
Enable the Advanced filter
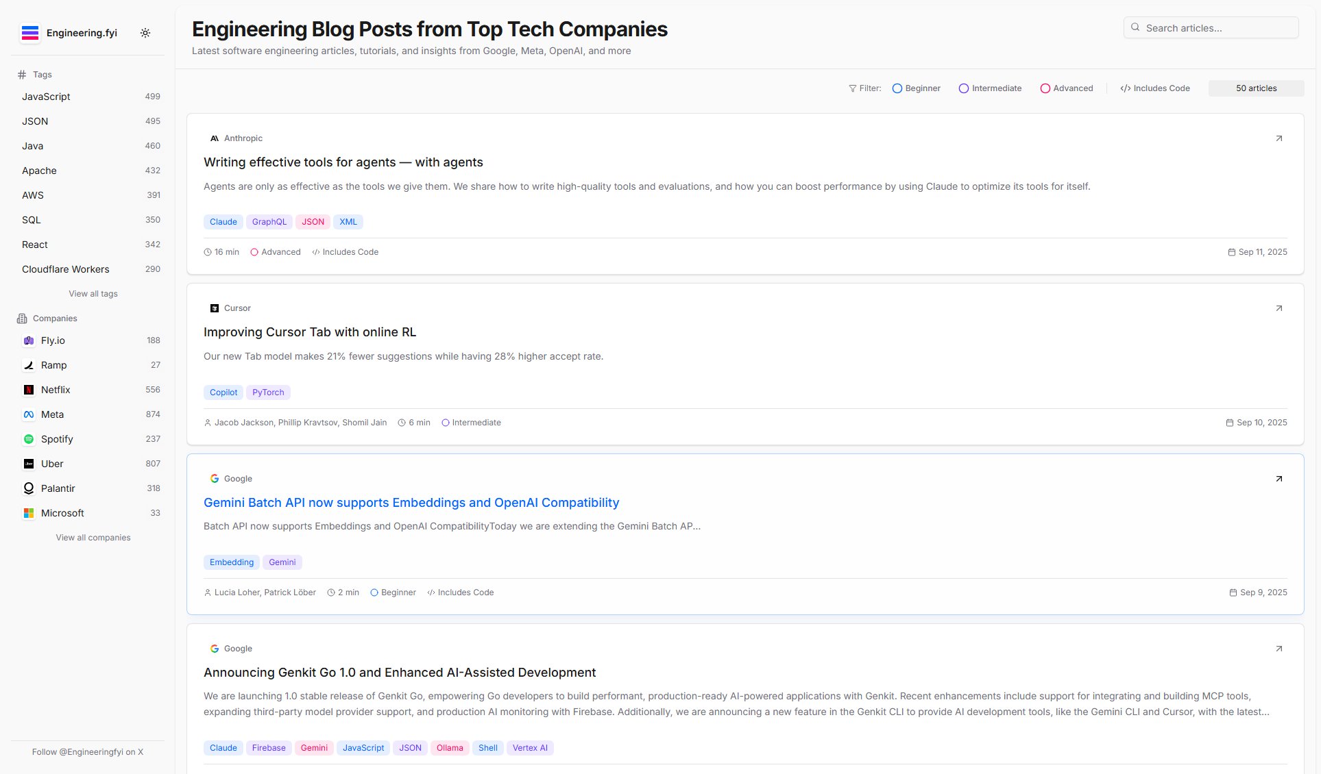click(x=1067, y=88)
